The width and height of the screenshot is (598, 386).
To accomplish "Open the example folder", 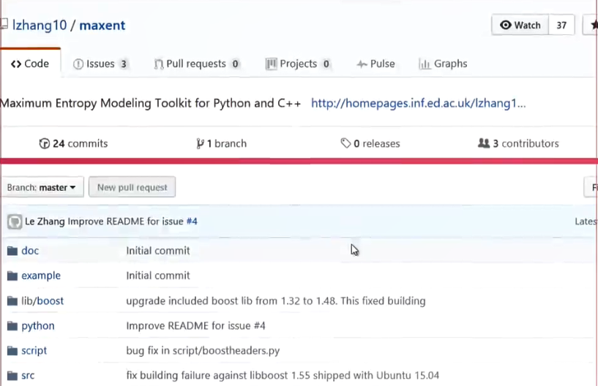I will click(41, 276).
